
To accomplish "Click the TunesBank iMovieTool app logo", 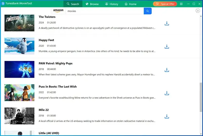I will 3,4.
